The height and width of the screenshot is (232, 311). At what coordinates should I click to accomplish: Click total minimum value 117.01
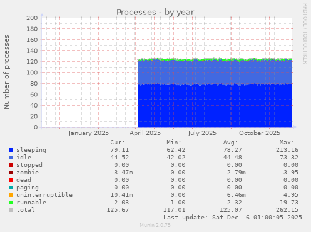tap(174, 210)
